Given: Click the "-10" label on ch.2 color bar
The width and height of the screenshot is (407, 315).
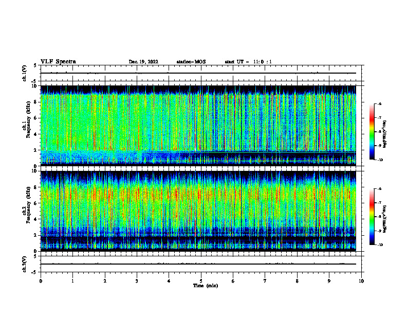Looking at the screenshot, I should click(x=380, y=245).
